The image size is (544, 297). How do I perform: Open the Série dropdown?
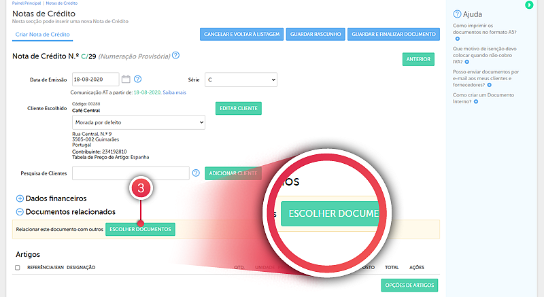241,80
